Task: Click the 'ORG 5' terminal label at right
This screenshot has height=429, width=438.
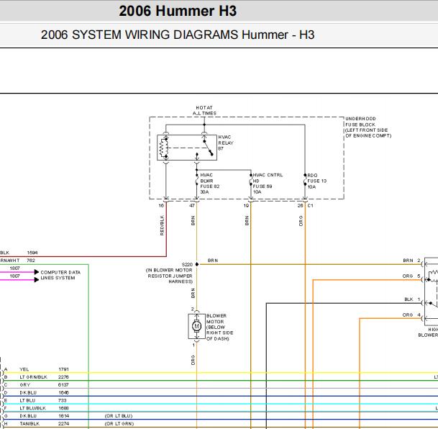Action: 411,276
